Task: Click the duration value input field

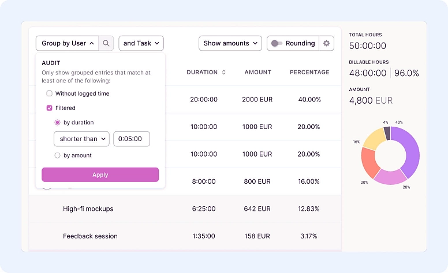Action: tap(132, 139)
